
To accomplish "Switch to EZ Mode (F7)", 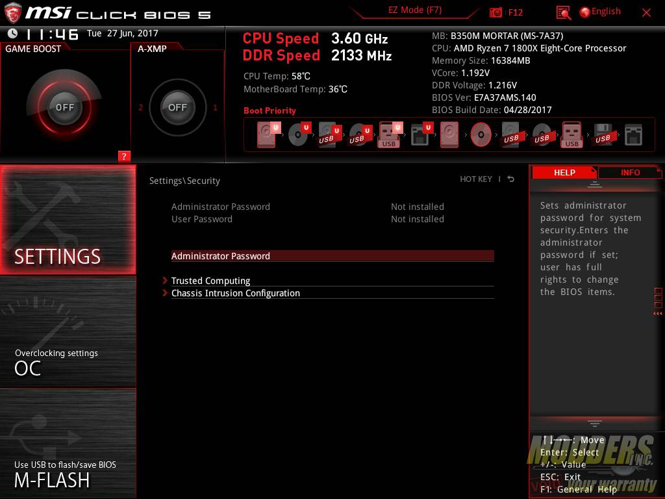I will click(x=415, y=10).
